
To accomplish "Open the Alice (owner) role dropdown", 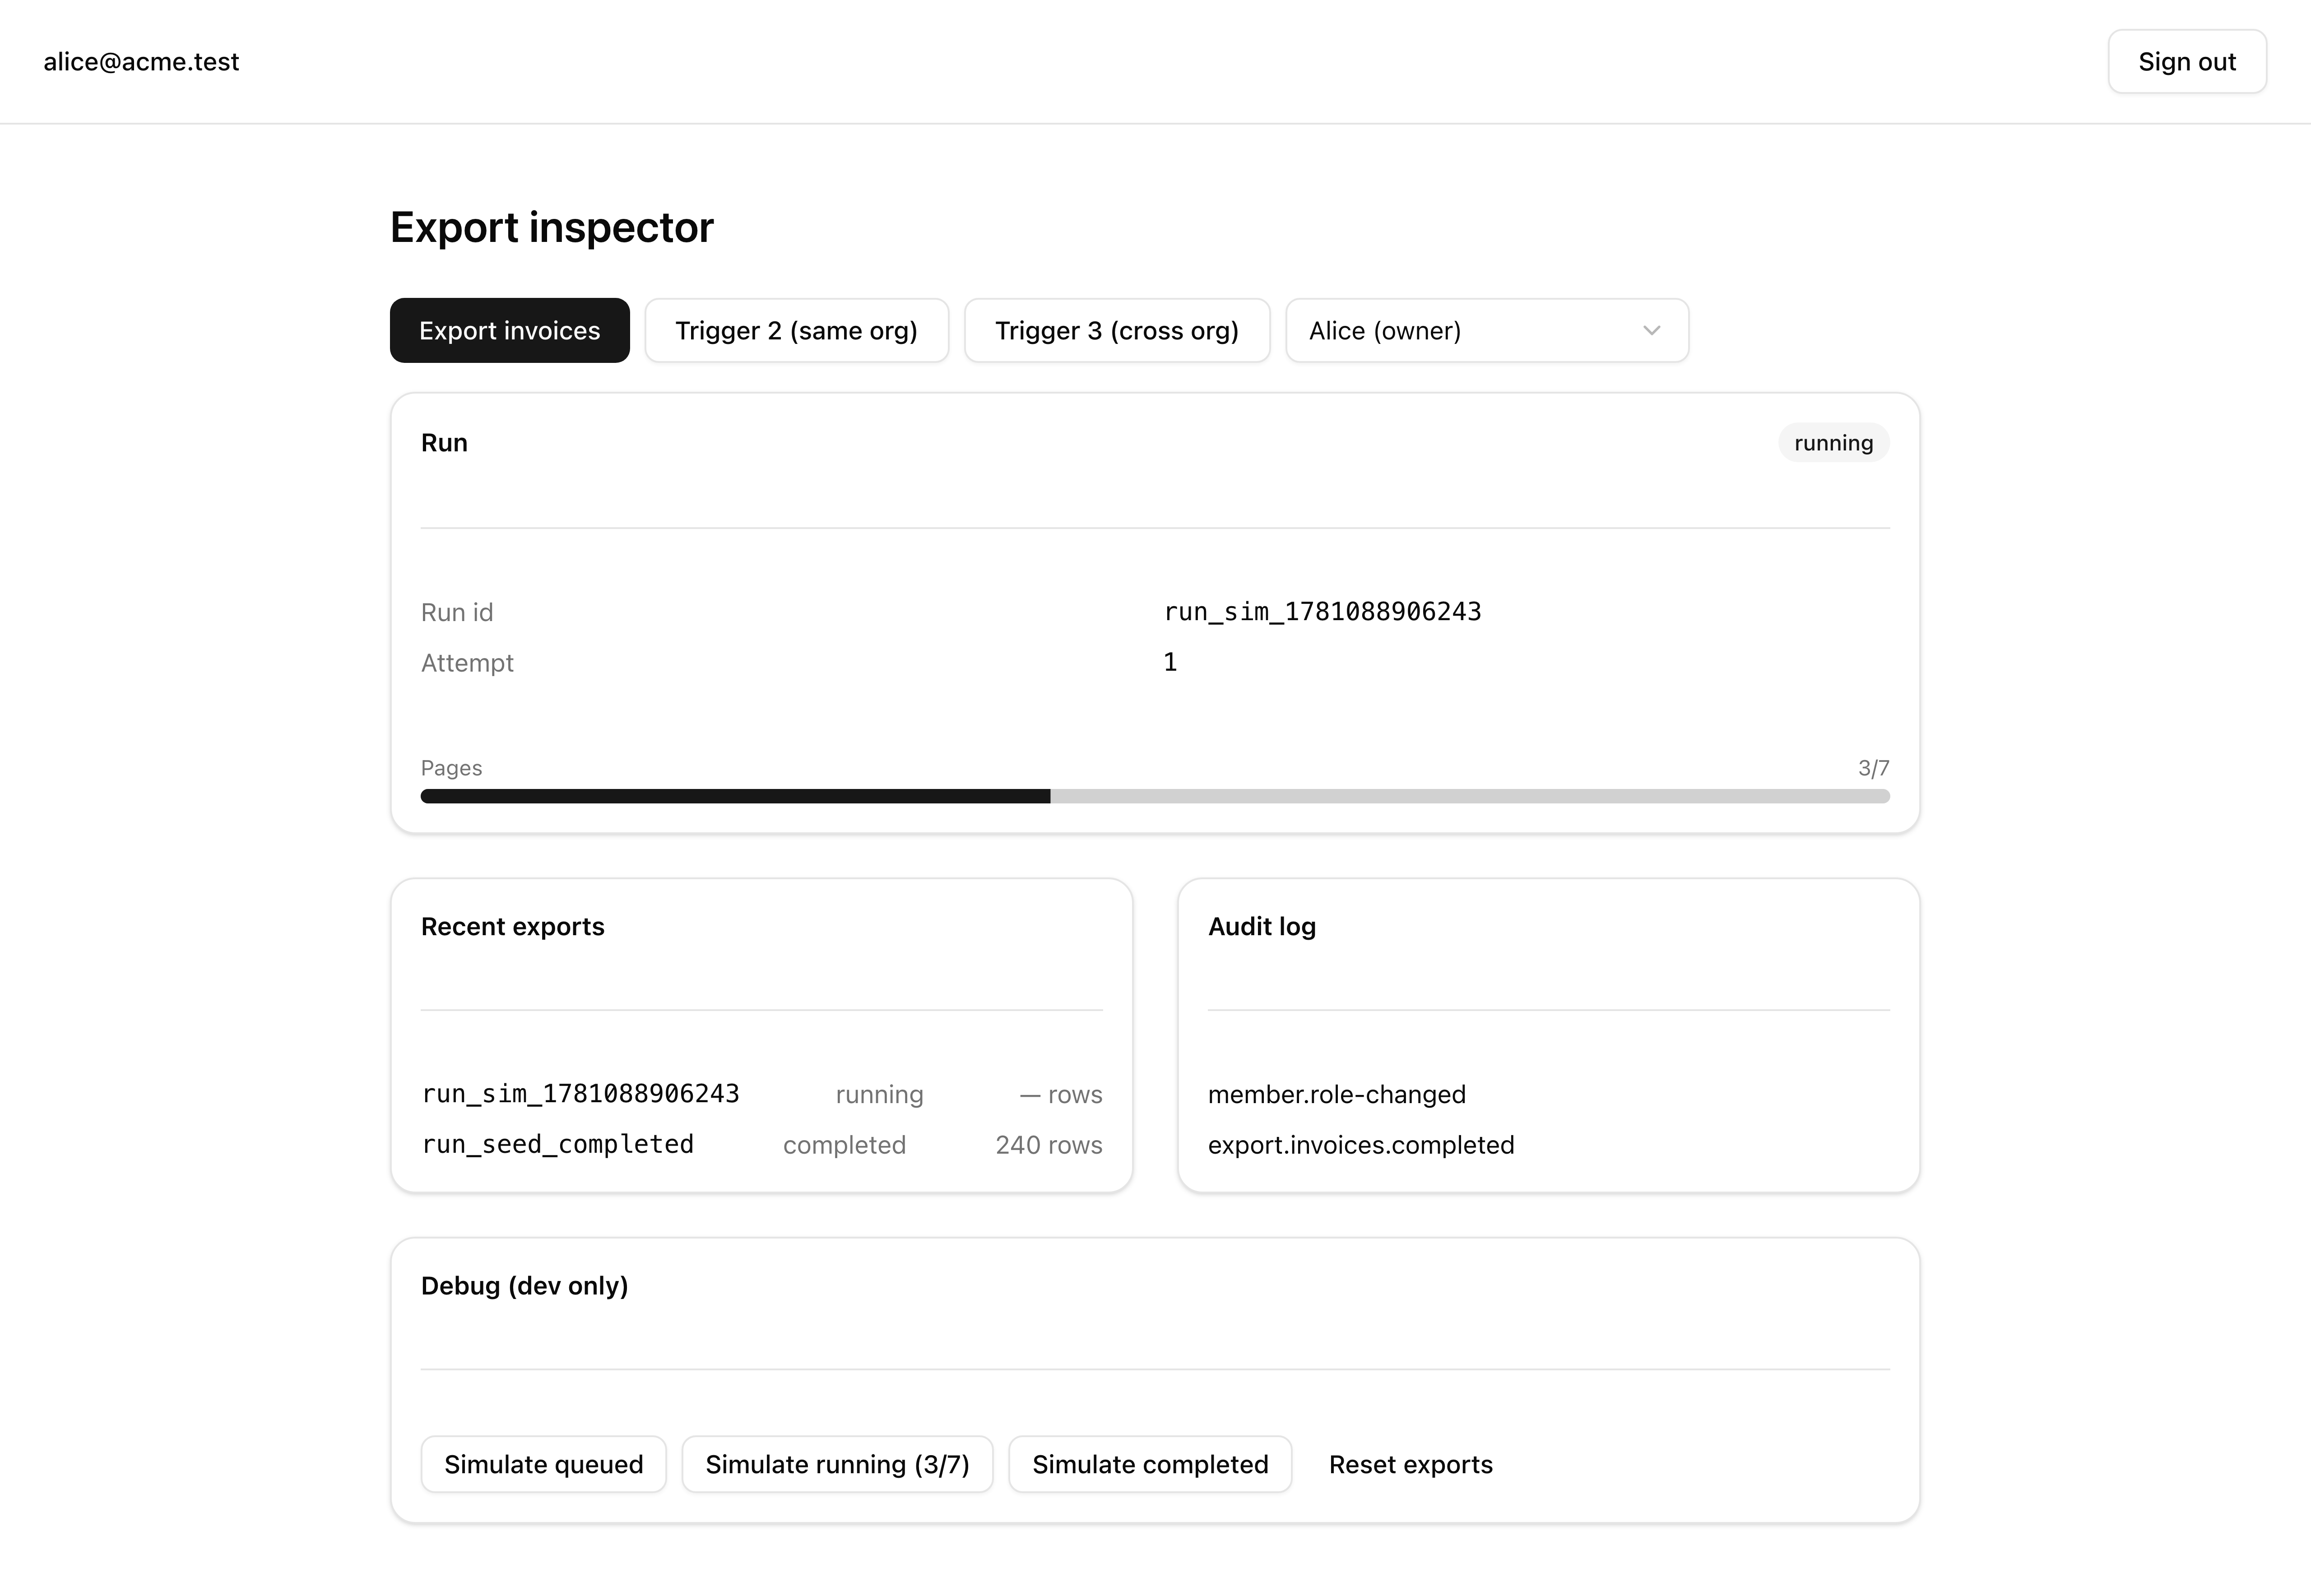I will point(1487,330).
